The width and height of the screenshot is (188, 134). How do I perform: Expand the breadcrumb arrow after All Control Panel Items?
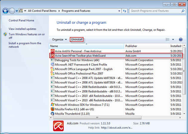(x=59, y=11)
